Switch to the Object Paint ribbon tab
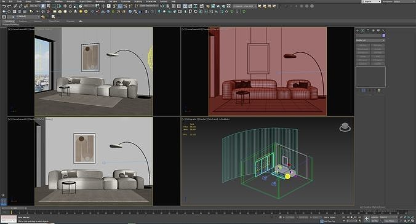The height and width of the screenshot is (224, 416). click(54, 21)
